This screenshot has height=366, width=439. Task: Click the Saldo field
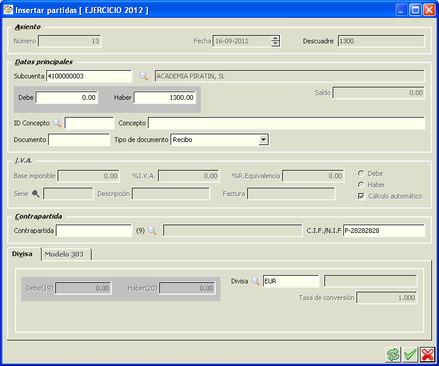(379, 93)
